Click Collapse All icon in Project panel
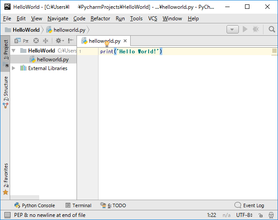Screen dimensions: 278x220 click(x=45, y=41)
